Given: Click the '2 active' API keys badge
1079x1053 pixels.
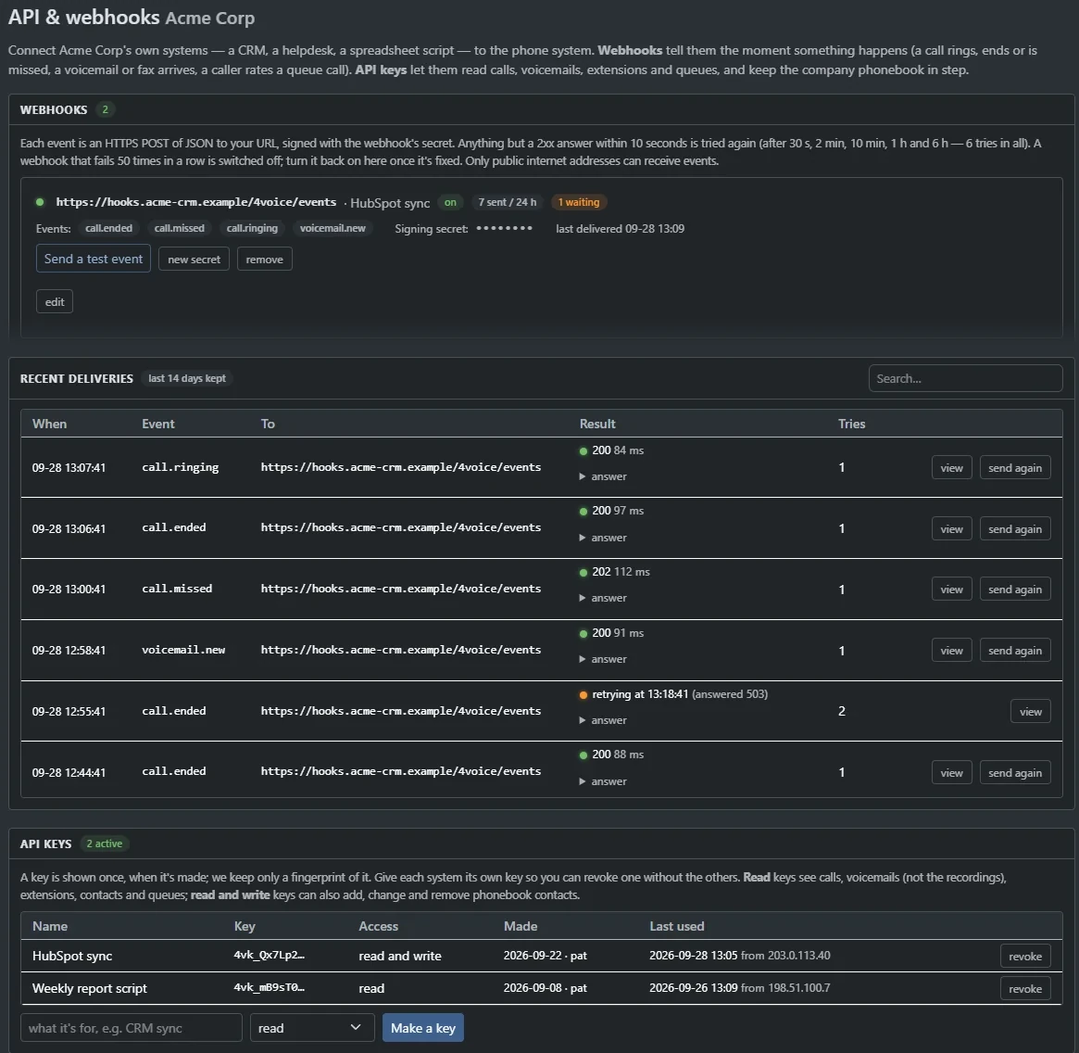Looking at the screenshot, I should coord(104,844).
